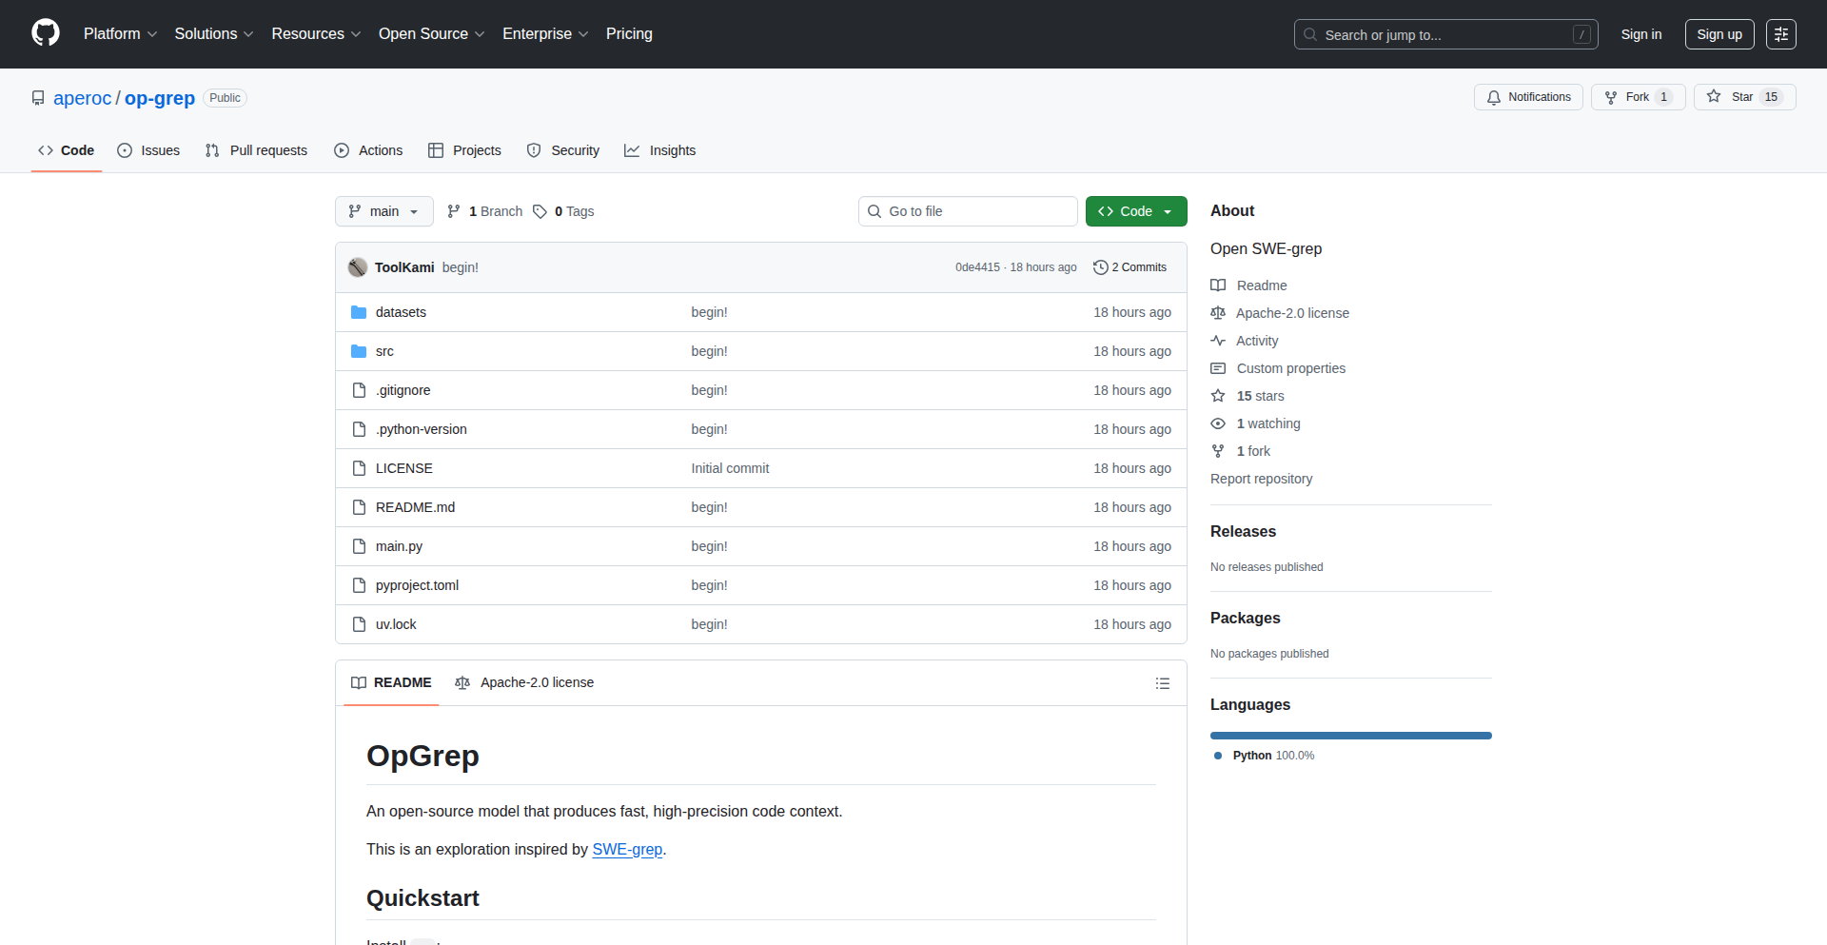Open the header appearance settings icon
This screenshot has height=945, width=1827.
[1780, 34]
